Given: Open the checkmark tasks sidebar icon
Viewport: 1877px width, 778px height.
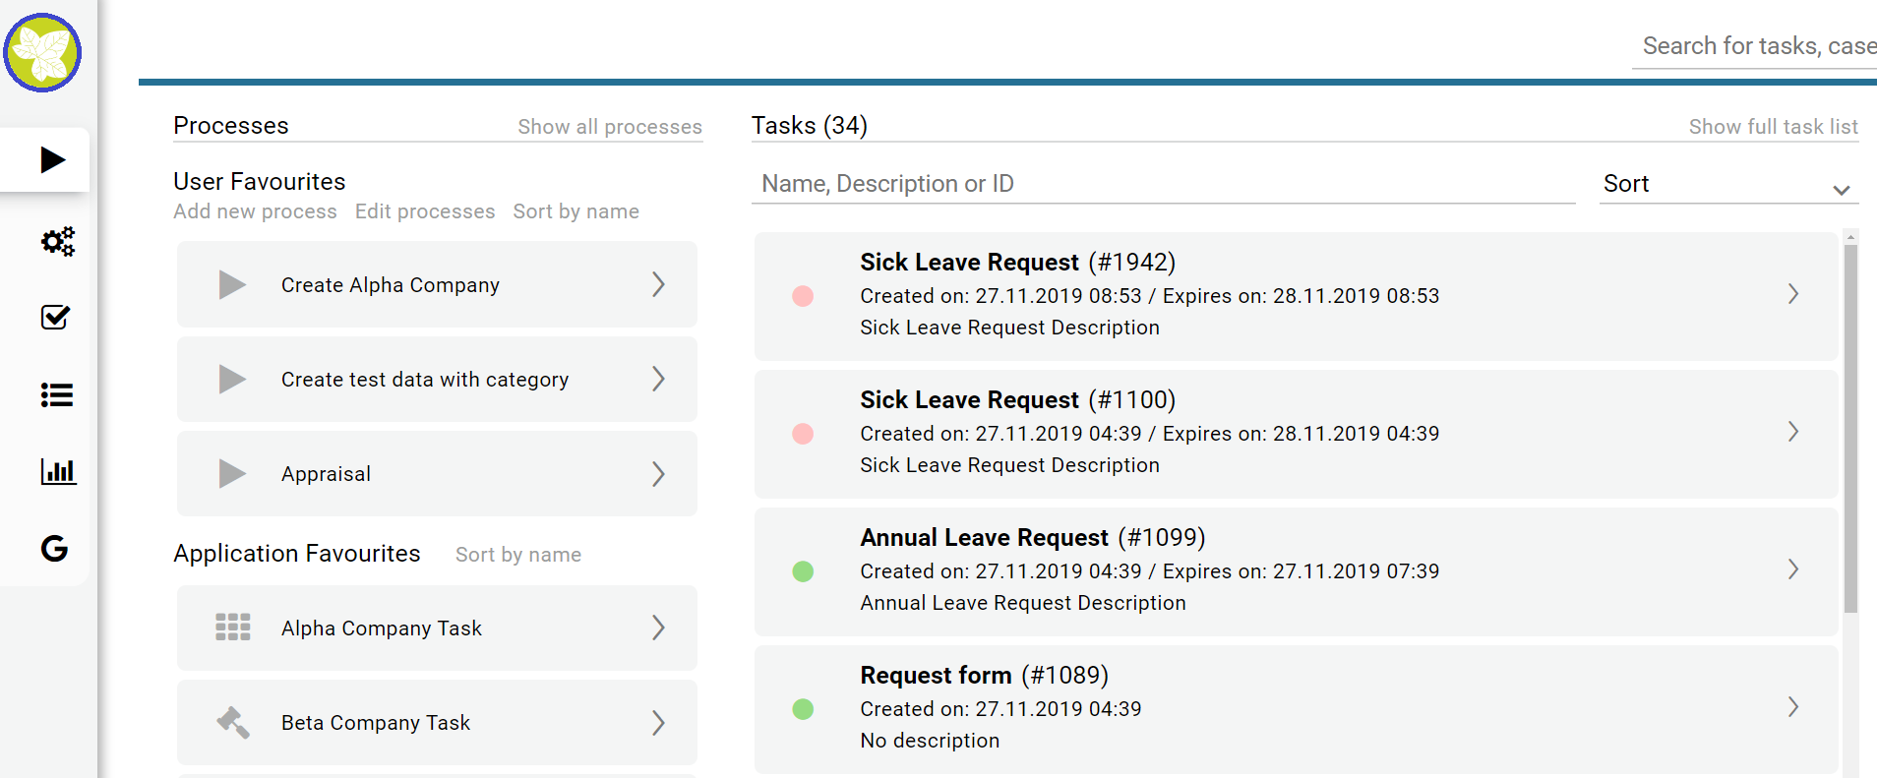Looking at the screenshot, I should tap(56, 317).
